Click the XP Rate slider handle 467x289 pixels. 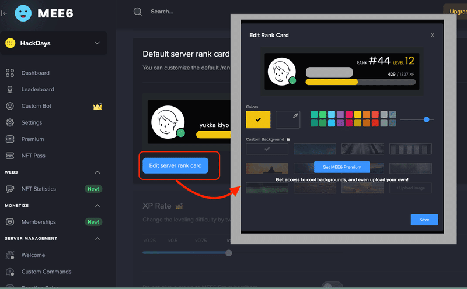(x=229, y=253)
